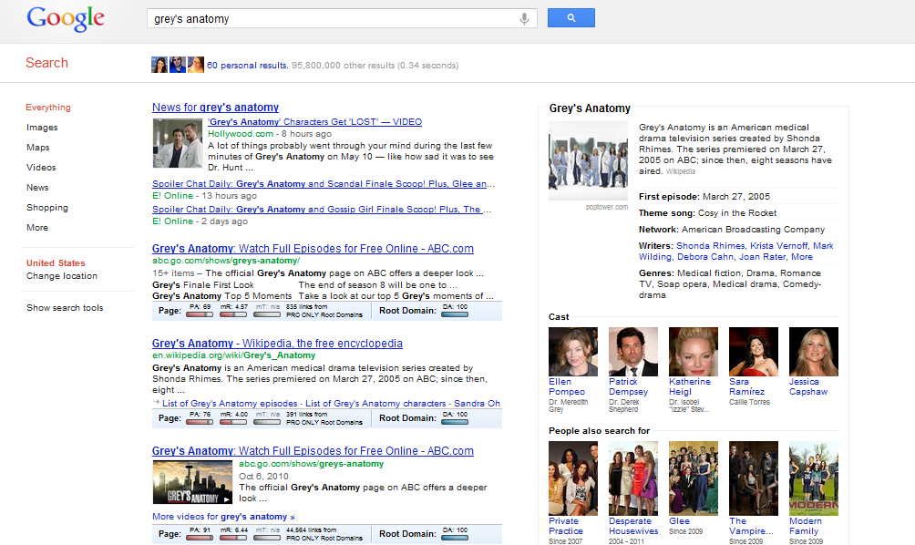Switch to News results

37,188
